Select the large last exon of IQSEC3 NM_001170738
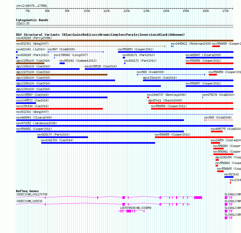The image size is (241, 233). 198,198
